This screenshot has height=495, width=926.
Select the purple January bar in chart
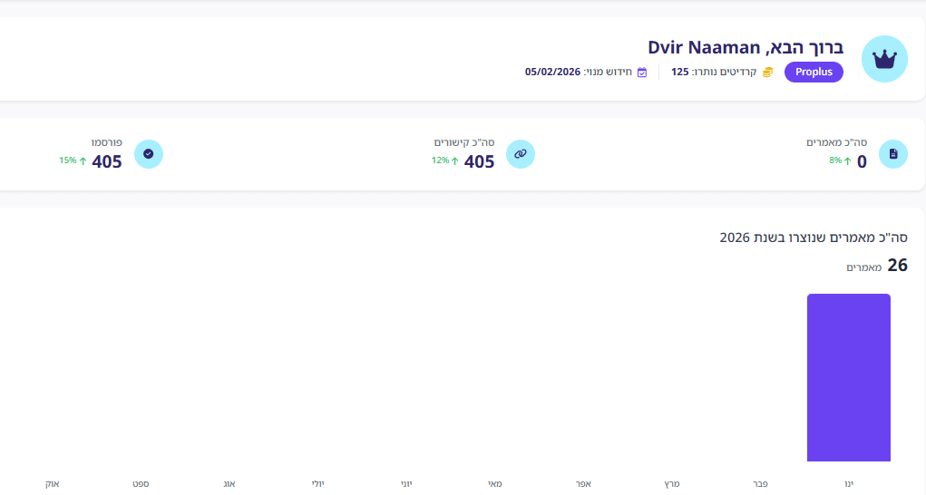pyautogui.click(x=849, y=377)
